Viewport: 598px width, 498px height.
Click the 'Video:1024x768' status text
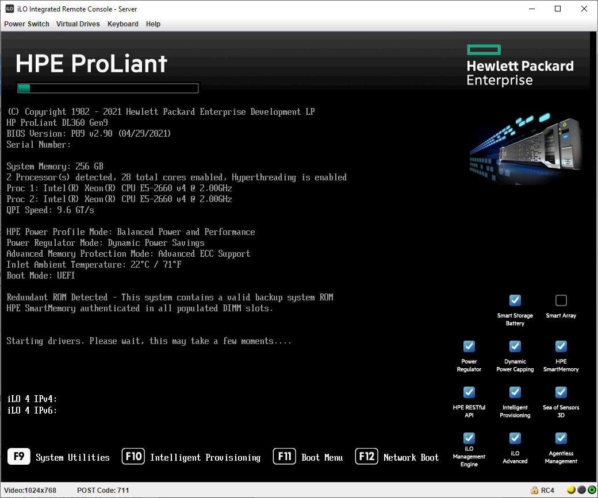[x=30, y=491]
